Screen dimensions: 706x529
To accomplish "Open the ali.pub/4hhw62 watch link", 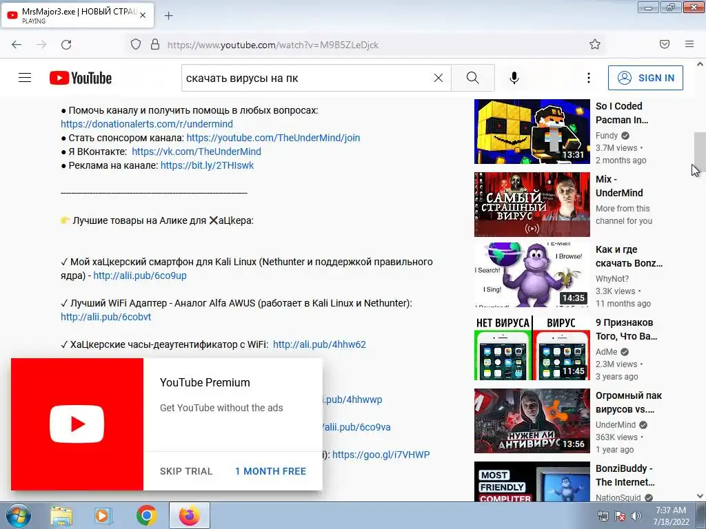I will pos(319,344).
